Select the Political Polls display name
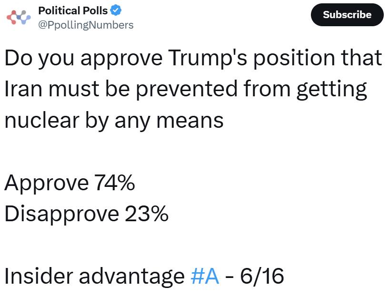This screenshot has width=389, height=298. tap(73, 10)
